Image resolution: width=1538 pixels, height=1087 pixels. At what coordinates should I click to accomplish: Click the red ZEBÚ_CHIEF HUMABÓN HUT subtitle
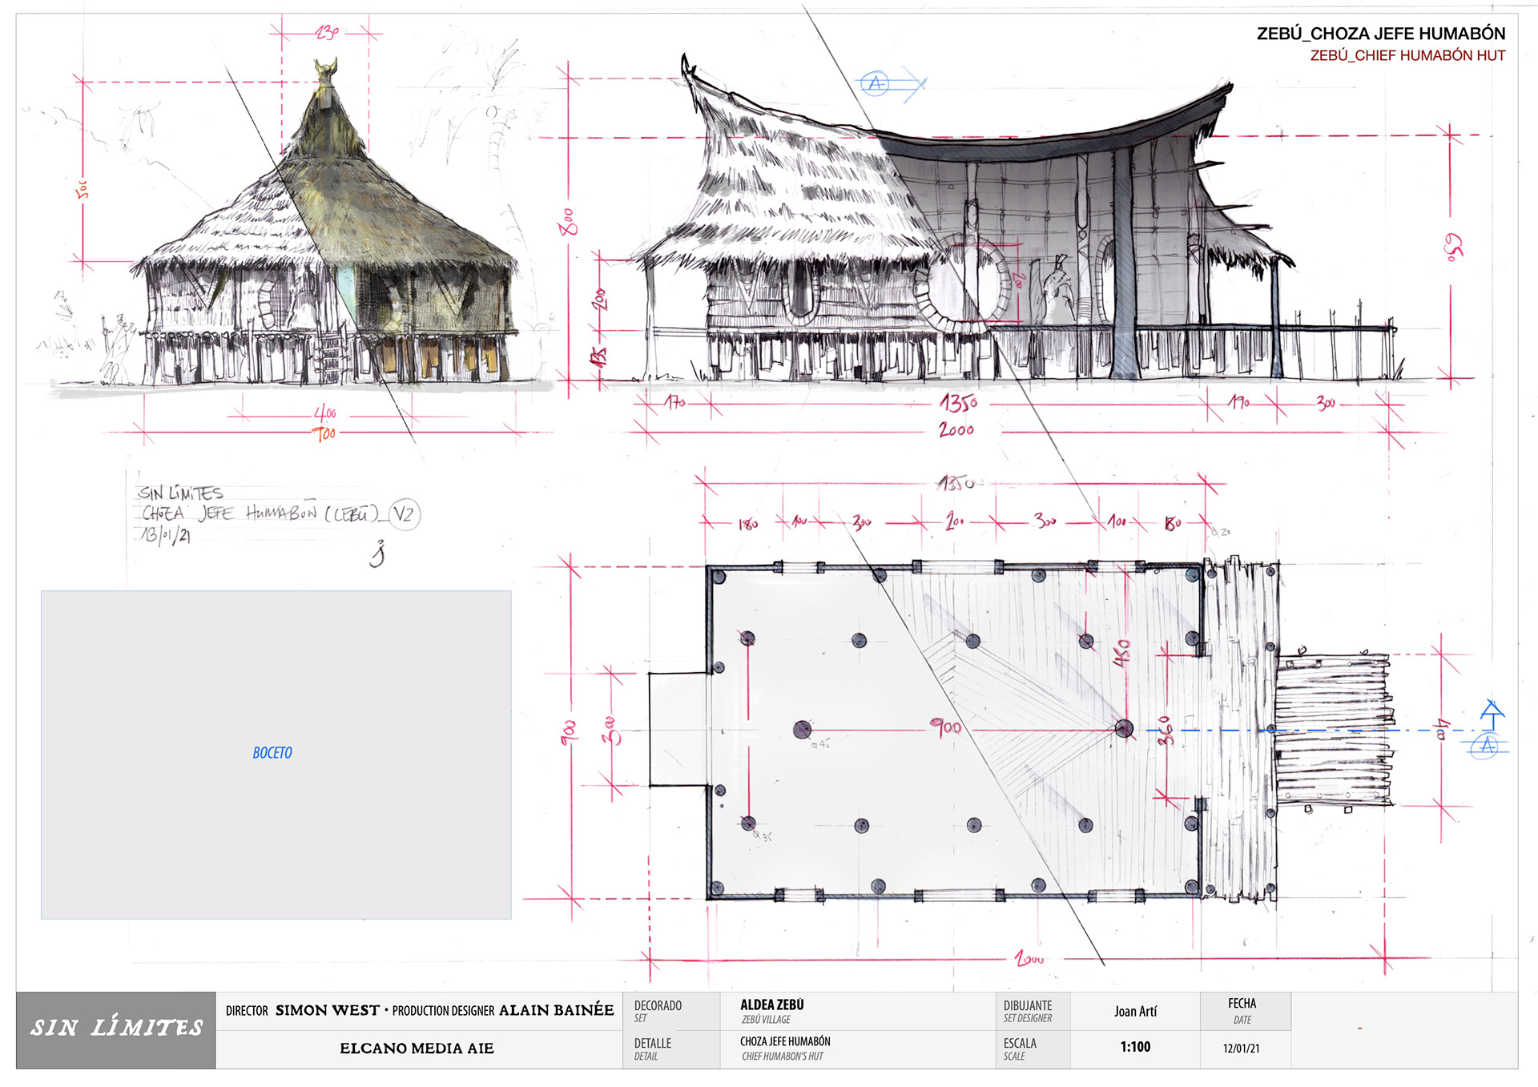(1407, 56)
